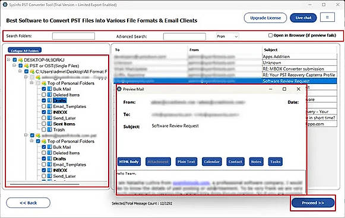
Task: Open the Attachment tab
Action: 158,162
